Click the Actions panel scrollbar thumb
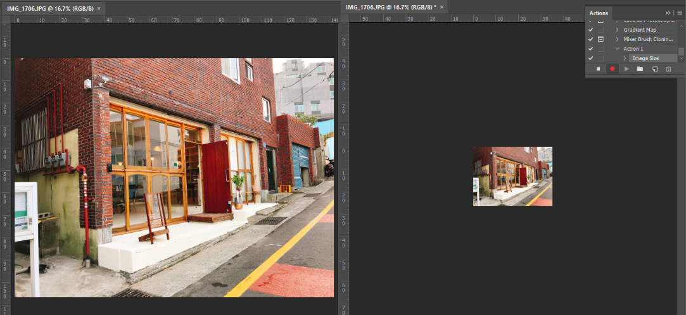This screenshot has width=686, height=315. click(x=681, y=52)
